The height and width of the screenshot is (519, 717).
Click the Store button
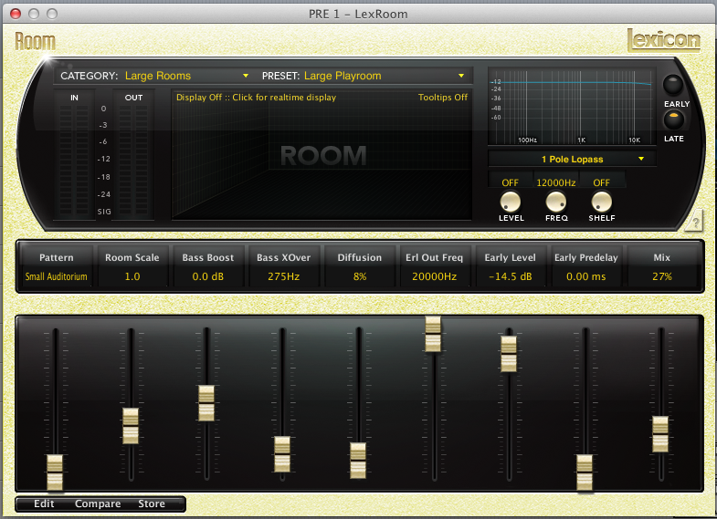pyautogui.click(x=152, y=503)
